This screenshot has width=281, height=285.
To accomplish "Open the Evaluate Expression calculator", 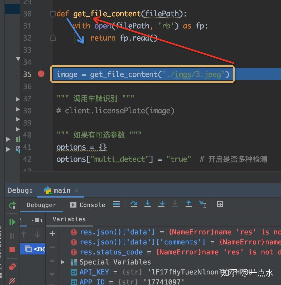I will [x=220, y=204].
